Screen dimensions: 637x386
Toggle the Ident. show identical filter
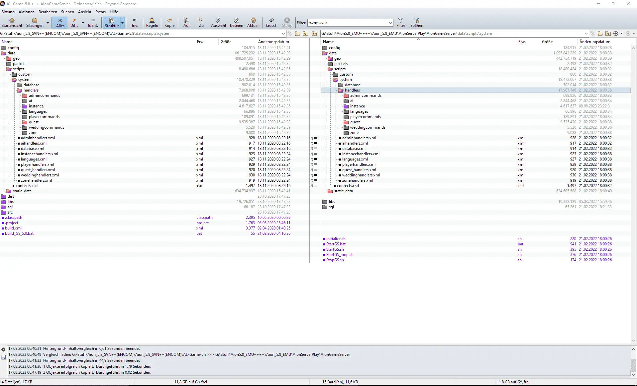[93, 23]
